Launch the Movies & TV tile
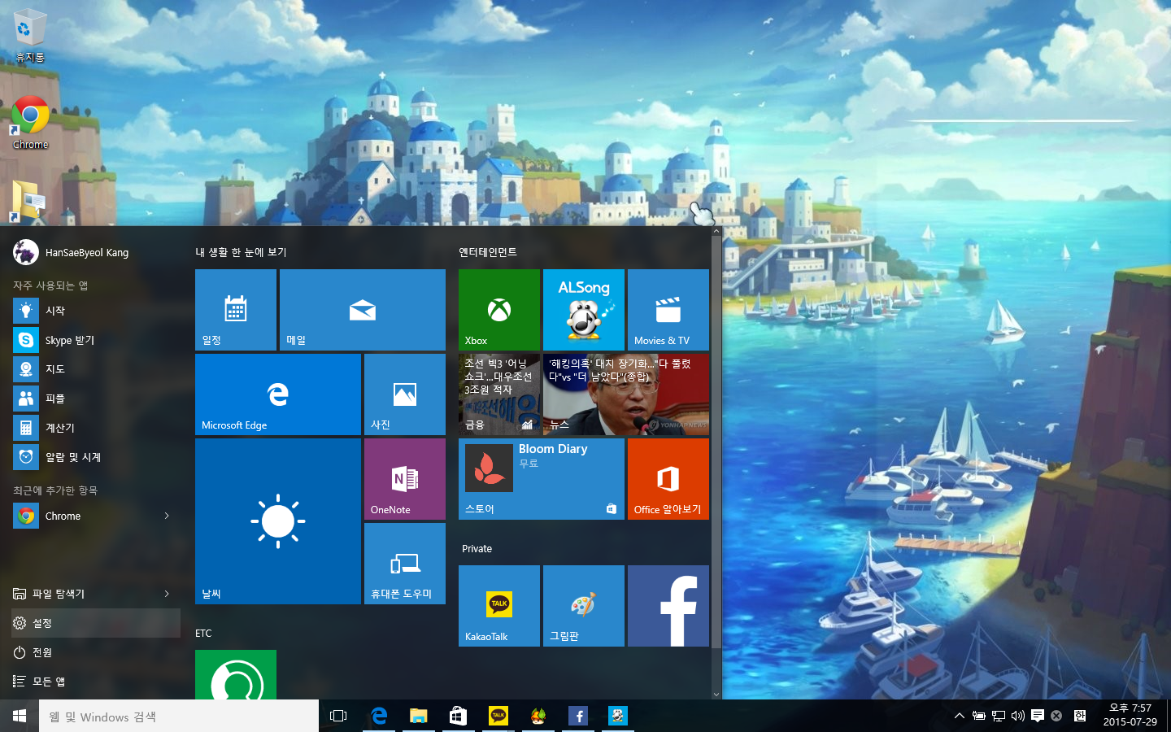The width and height of the screenshot is (1171, 732). [x=668, y=310]
